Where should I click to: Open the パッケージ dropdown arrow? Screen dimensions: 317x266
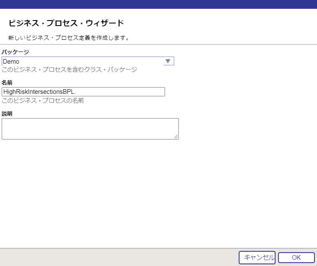coord(168,61)
